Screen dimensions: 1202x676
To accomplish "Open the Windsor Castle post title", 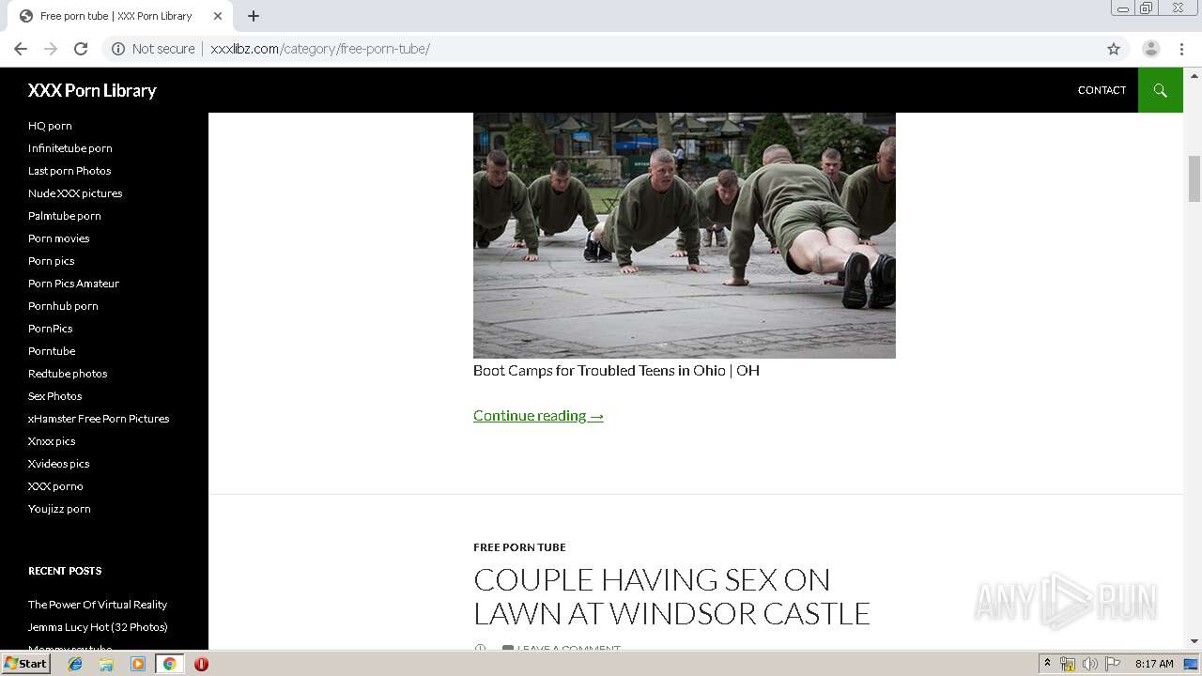I will (671, 596).
